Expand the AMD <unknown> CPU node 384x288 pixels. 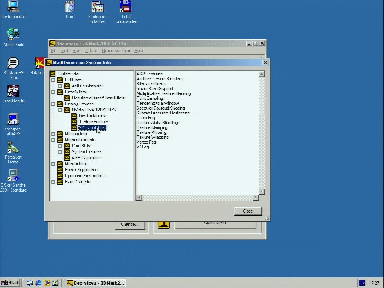point(60,86)
